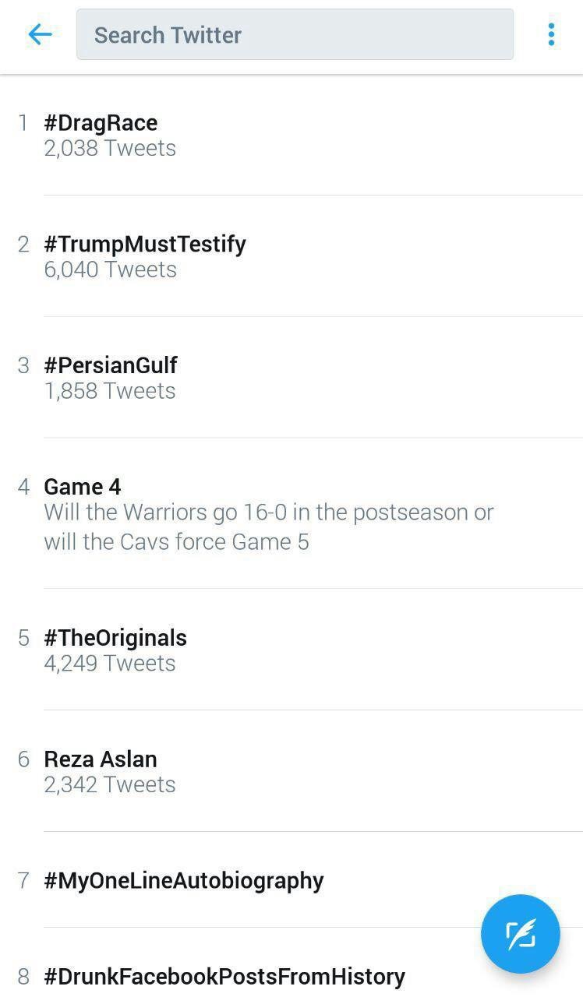Tap the rank number 1 entry
The width and height of the screenshot is (583, 997).
23,123
